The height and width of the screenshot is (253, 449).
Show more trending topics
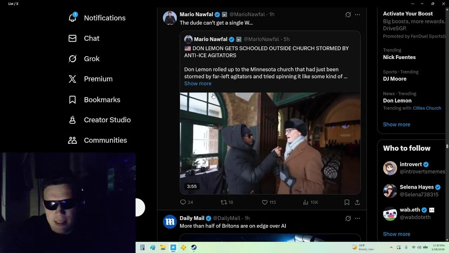[396, 124]
